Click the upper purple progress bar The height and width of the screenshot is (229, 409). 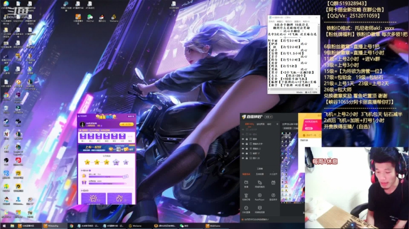(x=106, y=177)
